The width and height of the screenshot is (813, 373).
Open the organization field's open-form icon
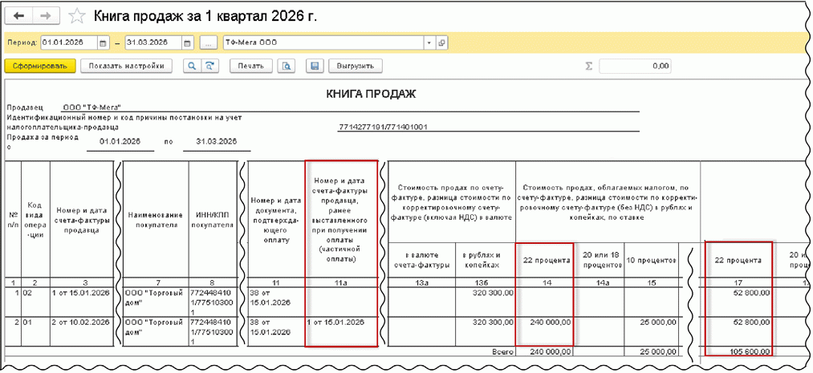click(x=441, y=43)
